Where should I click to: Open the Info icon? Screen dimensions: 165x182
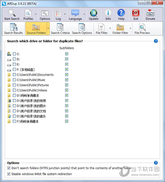coord(108,15)
